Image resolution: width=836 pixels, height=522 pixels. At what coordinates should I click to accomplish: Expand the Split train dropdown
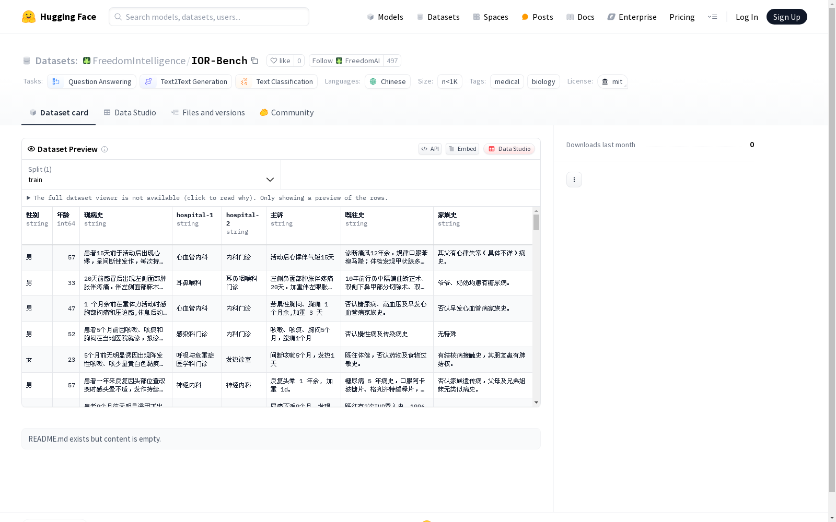coord(151,174)
